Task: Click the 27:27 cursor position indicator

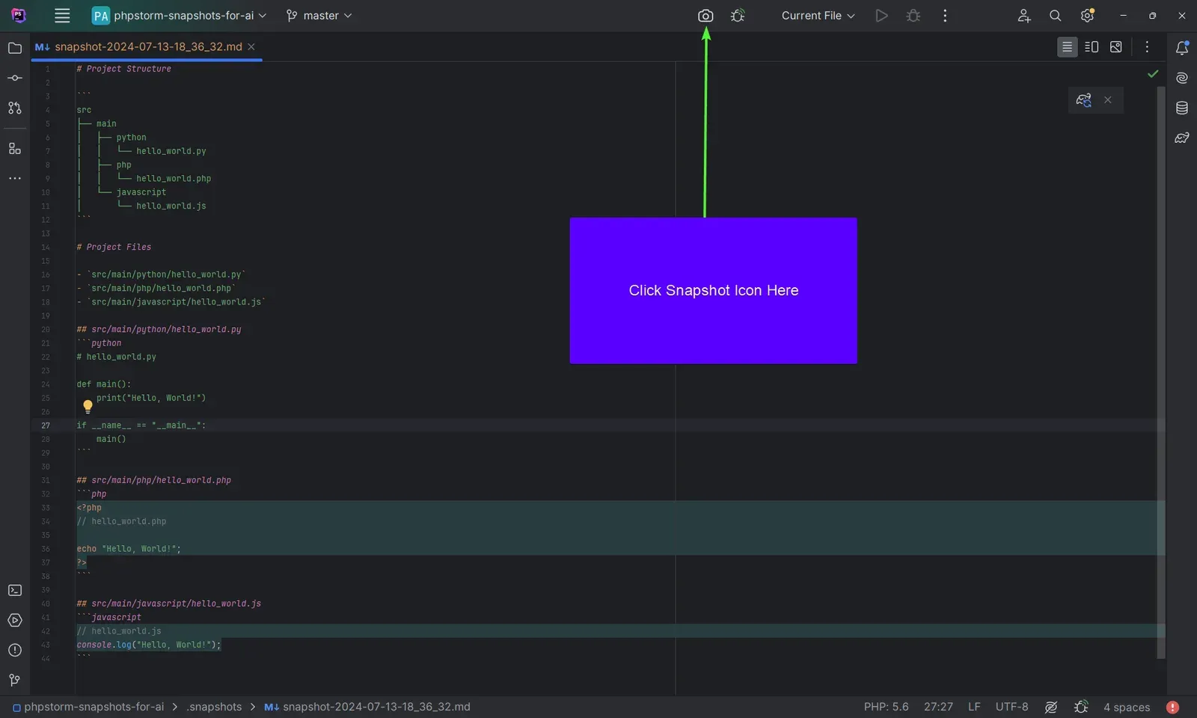Action: (939, 708)
